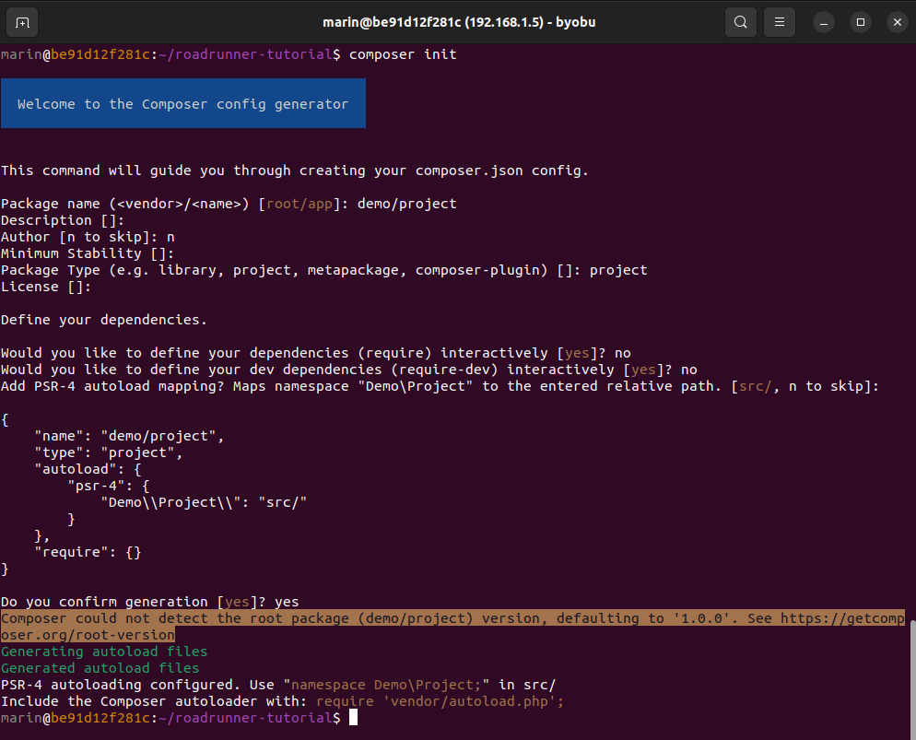916x740 pixels.
Task: Click the 'Add PSR-4 autoload mapping?' prompt line
Action: 440,386
